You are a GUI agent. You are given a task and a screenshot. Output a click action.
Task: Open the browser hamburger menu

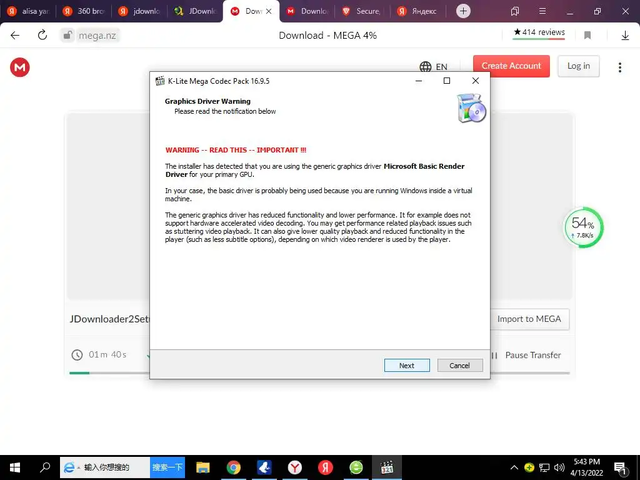(x=542, y=11)
